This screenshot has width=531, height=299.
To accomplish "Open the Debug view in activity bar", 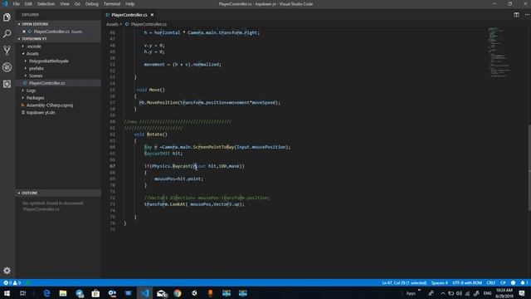I will (7, 67).
